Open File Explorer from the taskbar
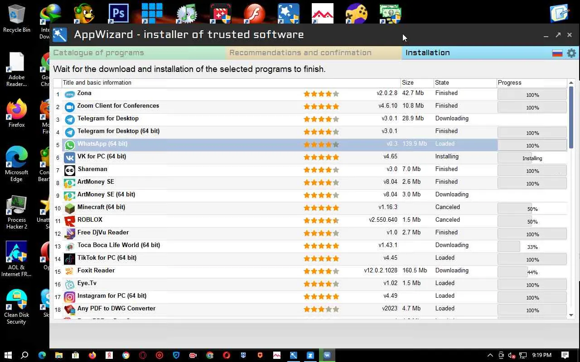Screen dimensions: 580x362 point(58,355)
